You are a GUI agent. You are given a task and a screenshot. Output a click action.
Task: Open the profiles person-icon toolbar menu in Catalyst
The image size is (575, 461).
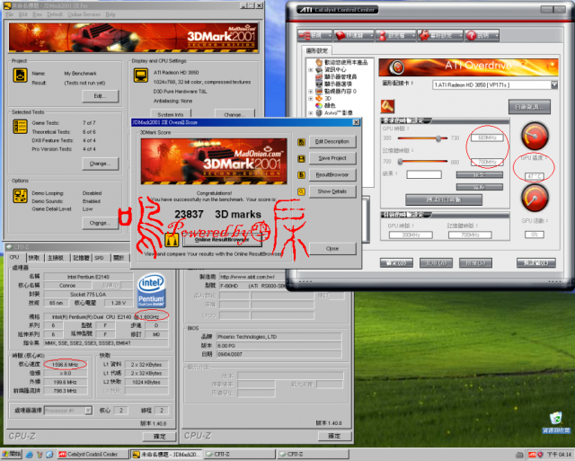(395, 36)
